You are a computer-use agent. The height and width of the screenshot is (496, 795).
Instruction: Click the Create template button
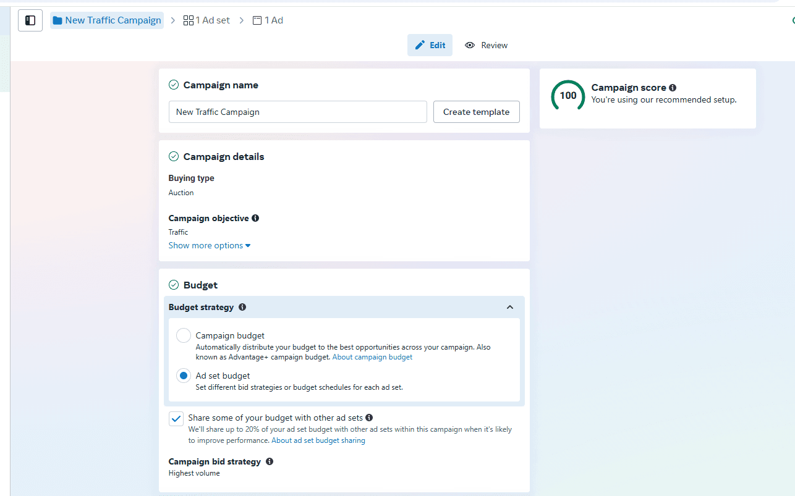476,112
